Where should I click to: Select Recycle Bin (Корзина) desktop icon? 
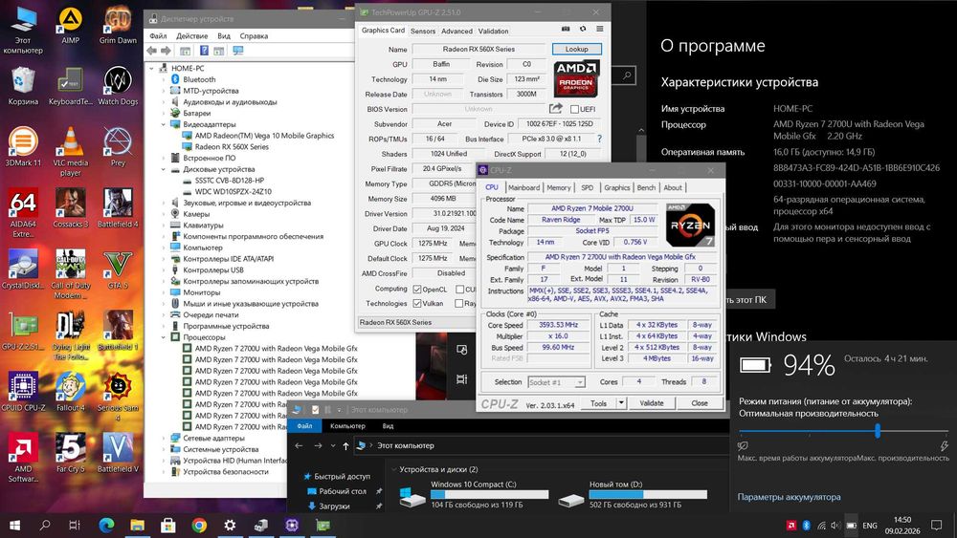(x=23, y=86)
